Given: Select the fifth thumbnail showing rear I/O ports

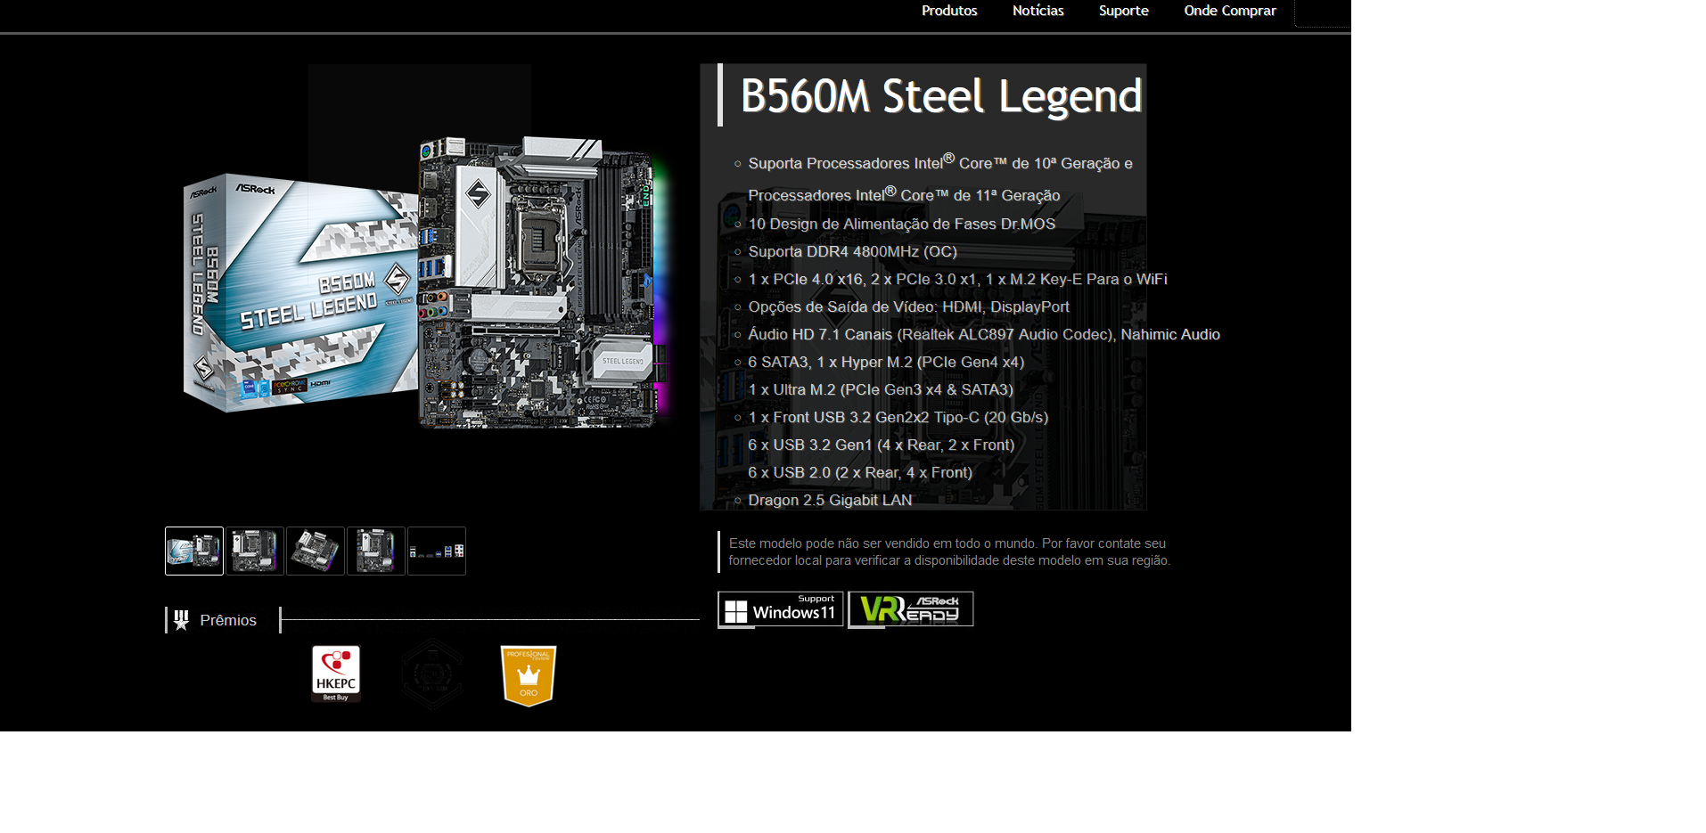Looking at the screenshot, I should click(437, 551).
